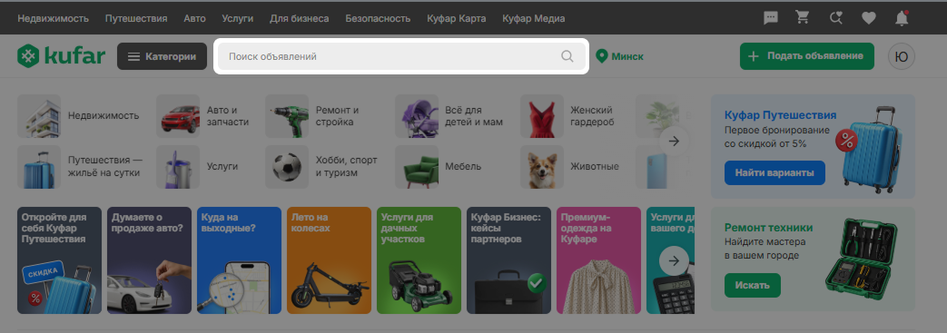Viewport: 947px width, 333px height.
Task: Open Авто in top menu
Action: pyautogui.click(x=194, y=18)
